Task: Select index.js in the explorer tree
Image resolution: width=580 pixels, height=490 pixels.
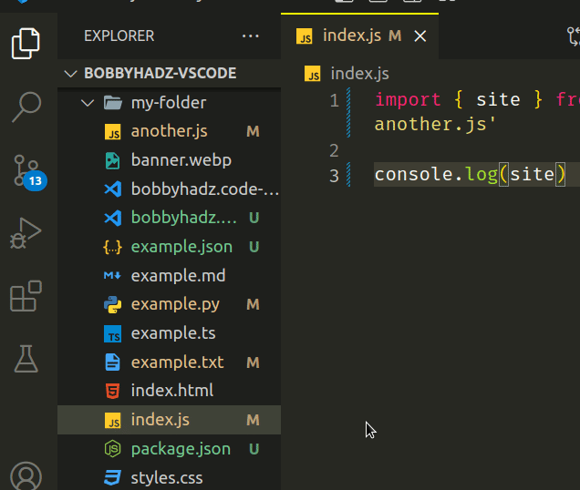Action: [169, 420]
